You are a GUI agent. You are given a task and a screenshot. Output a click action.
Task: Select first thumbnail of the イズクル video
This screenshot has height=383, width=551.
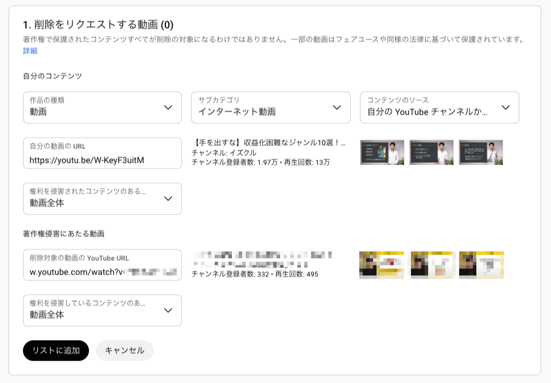click(x=382, y=153)
